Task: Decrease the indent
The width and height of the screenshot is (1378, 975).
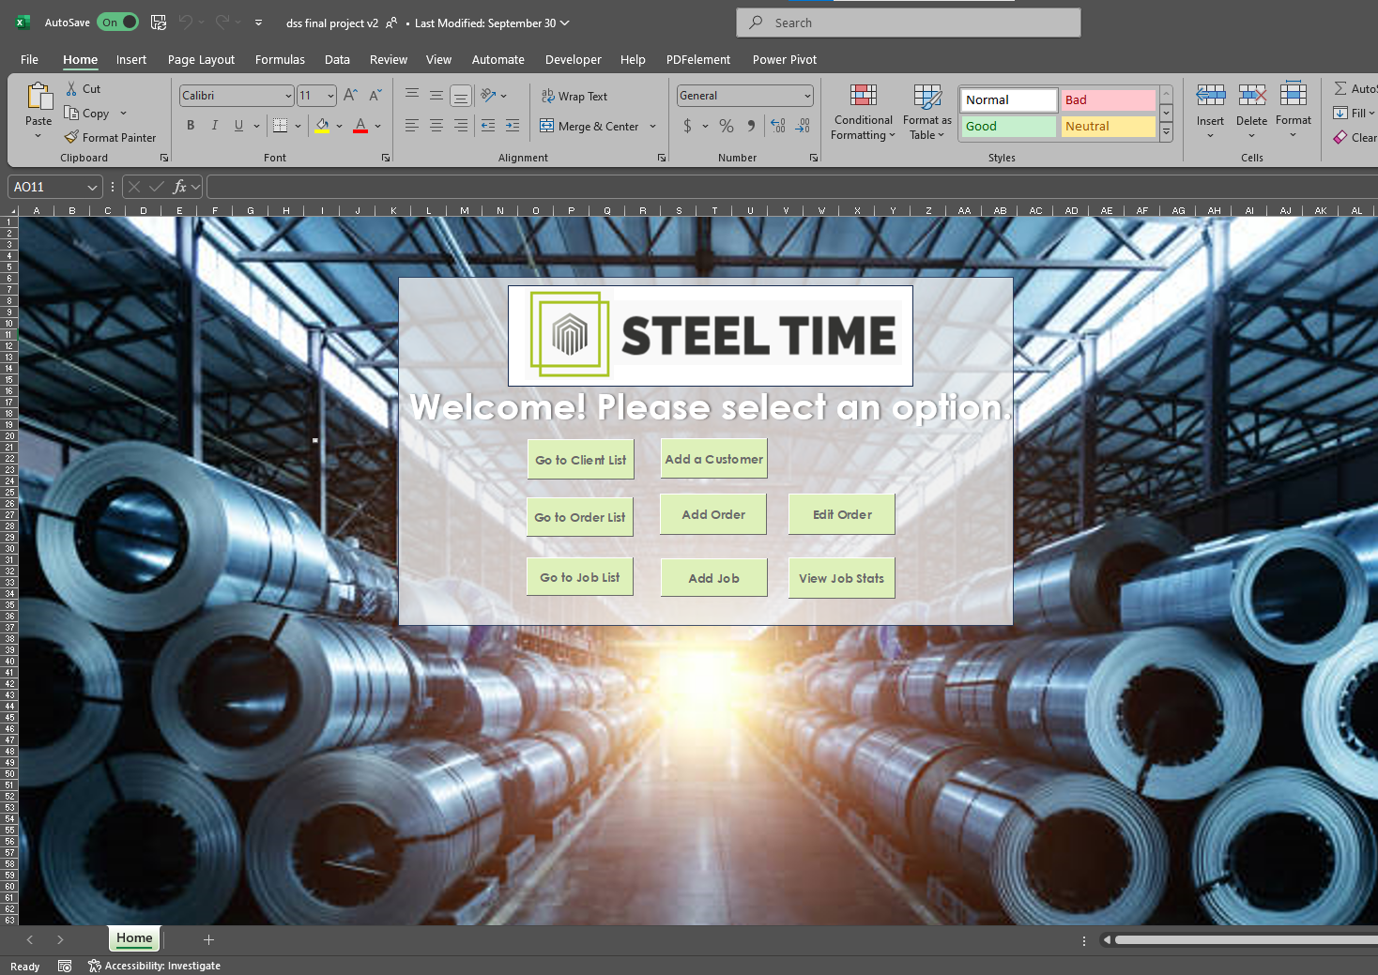Action: (488, 126)
